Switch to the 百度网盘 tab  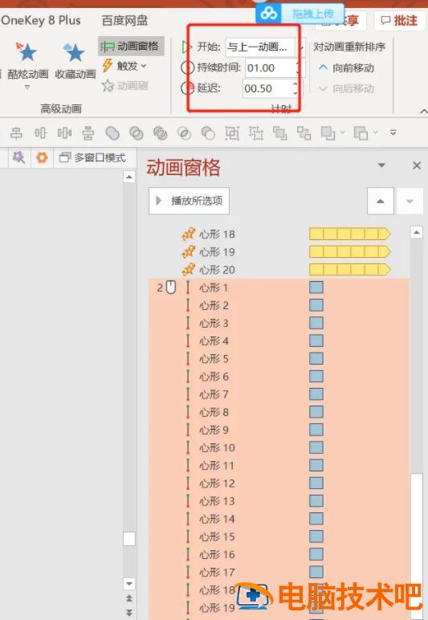pyautogui.click(x=125, y=20)
